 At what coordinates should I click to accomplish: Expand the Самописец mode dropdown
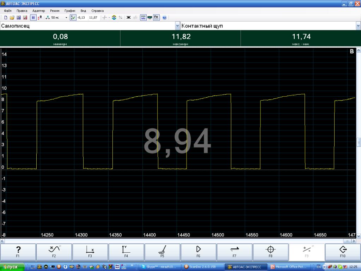[x=177, y=26]
